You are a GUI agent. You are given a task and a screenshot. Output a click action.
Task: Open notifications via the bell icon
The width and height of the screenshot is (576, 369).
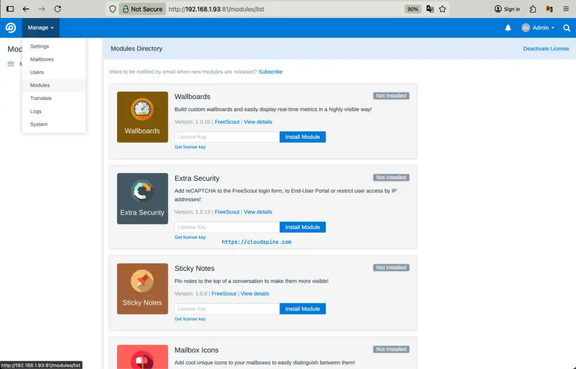point(508,28)
